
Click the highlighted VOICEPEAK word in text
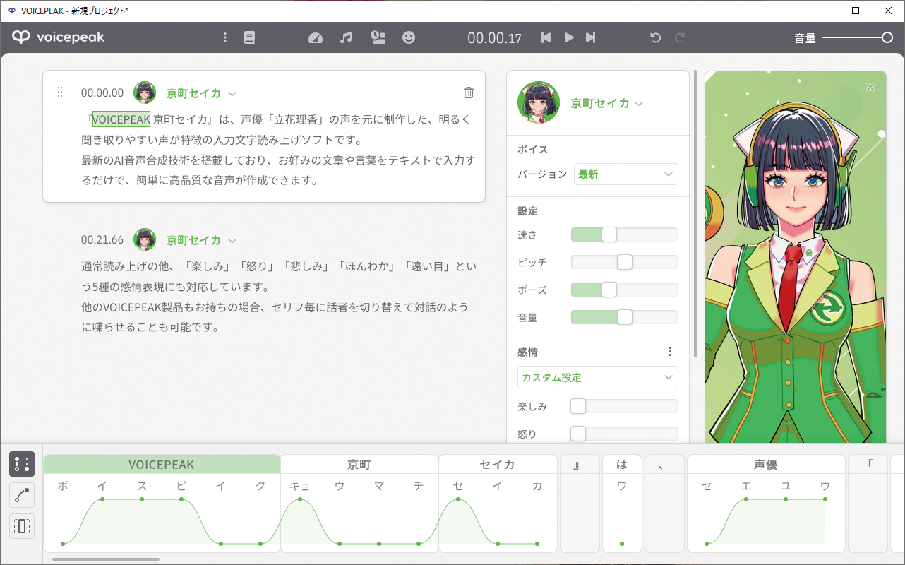tap(121, 119)
